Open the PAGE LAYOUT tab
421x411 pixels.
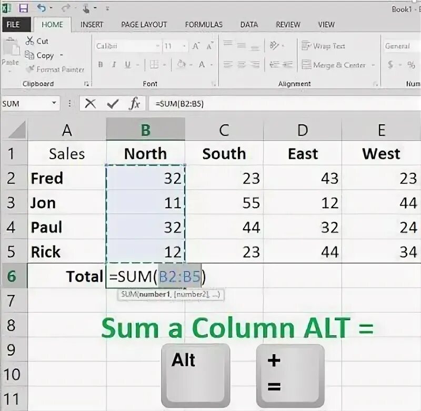click(x=144, y=24)
